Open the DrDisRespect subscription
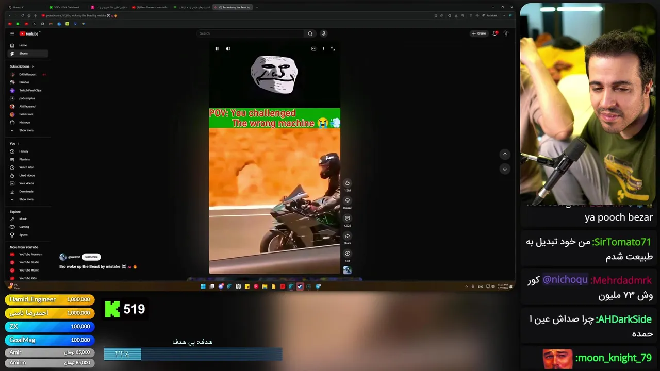Screen dimensions: 660x371 point(28,74)
